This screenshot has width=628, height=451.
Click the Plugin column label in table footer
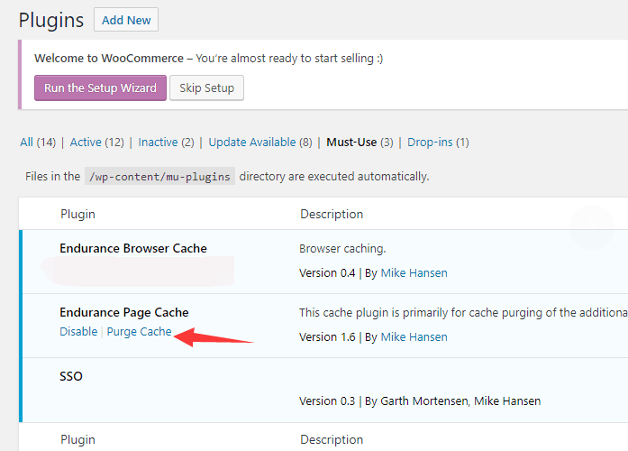pyautogui.click(x=77, y=440)
